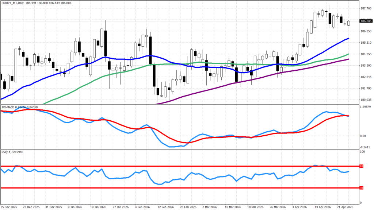
Task: Click the last candlestick on the chart
Action: coord(349,23)
